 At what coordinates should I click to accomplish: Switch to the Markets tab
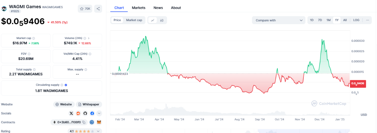click(139, 8)
